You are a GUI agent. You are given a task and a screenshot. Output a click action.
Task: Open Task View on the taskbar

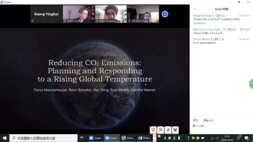point(82,138)
